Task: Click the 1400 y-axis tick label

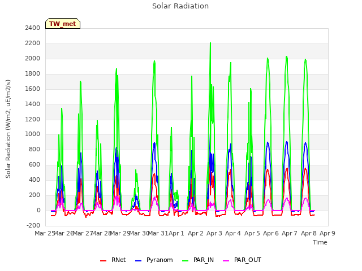Action: click(x=33, y=104)
